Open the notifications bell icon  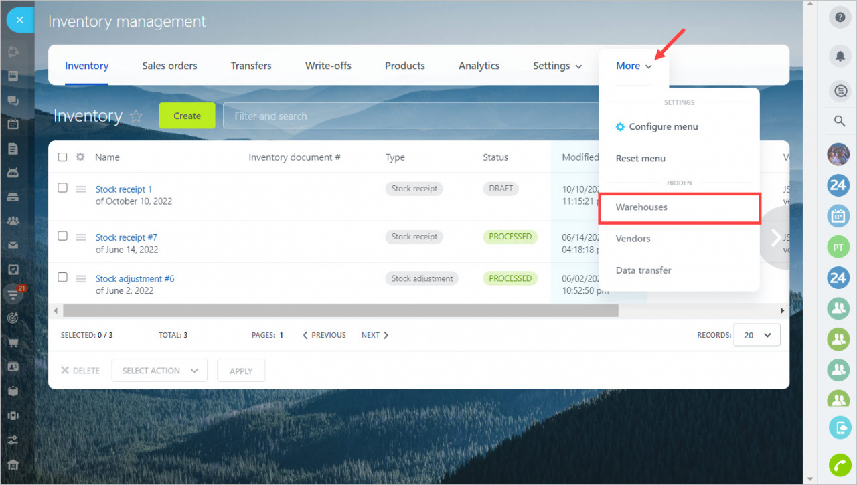point(840,56)
